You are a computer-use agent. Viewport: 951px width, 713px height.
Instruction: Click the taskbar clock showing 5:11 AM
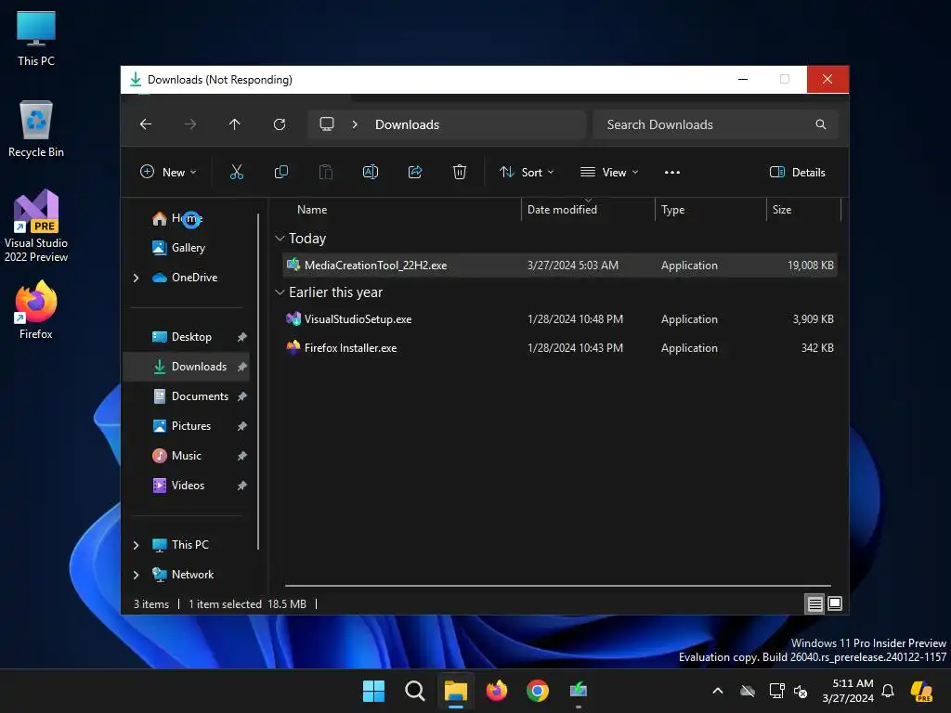click(x=848, y=691)
